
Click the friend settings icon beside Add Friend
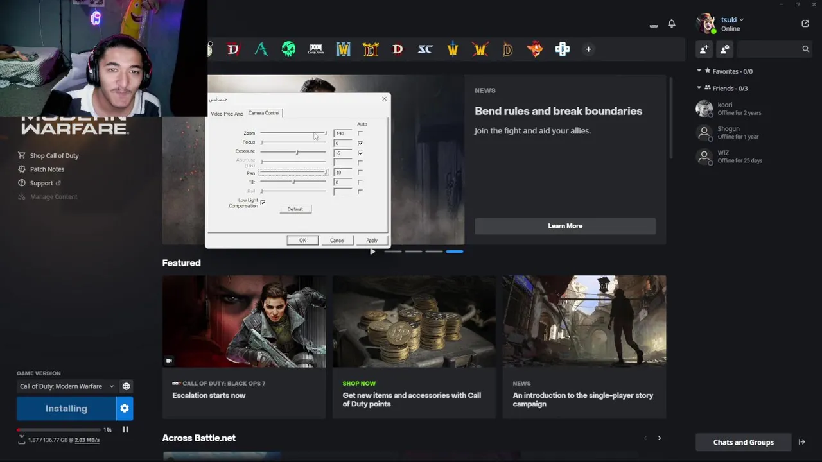point(725,49)
